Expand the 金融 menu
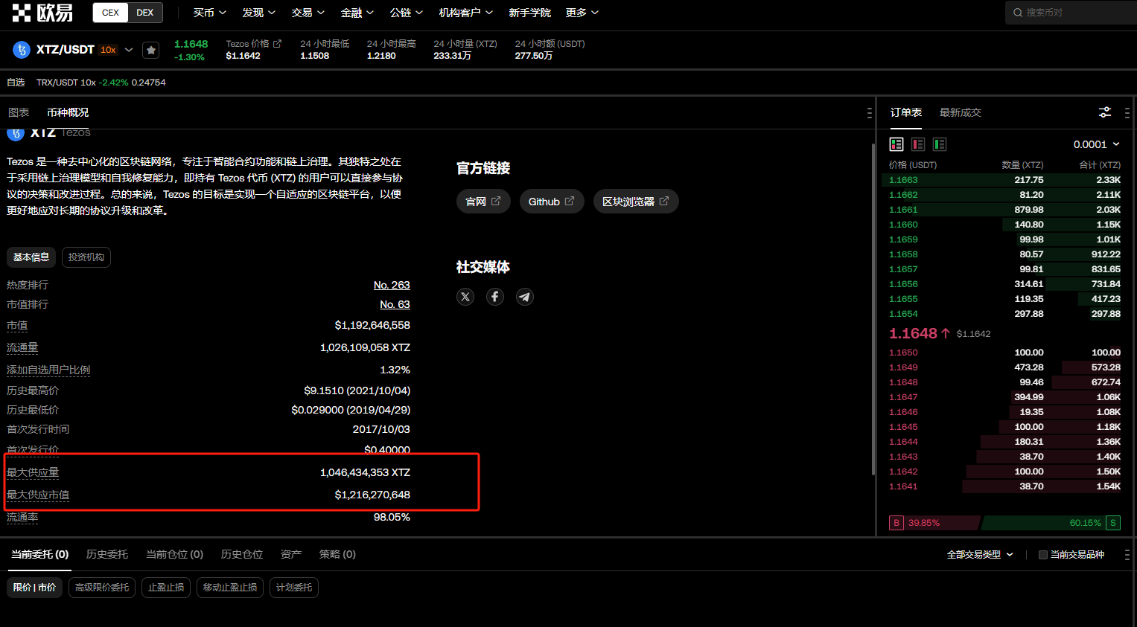Viewport: 1137px width, 627px height. [x=357, y=13]
